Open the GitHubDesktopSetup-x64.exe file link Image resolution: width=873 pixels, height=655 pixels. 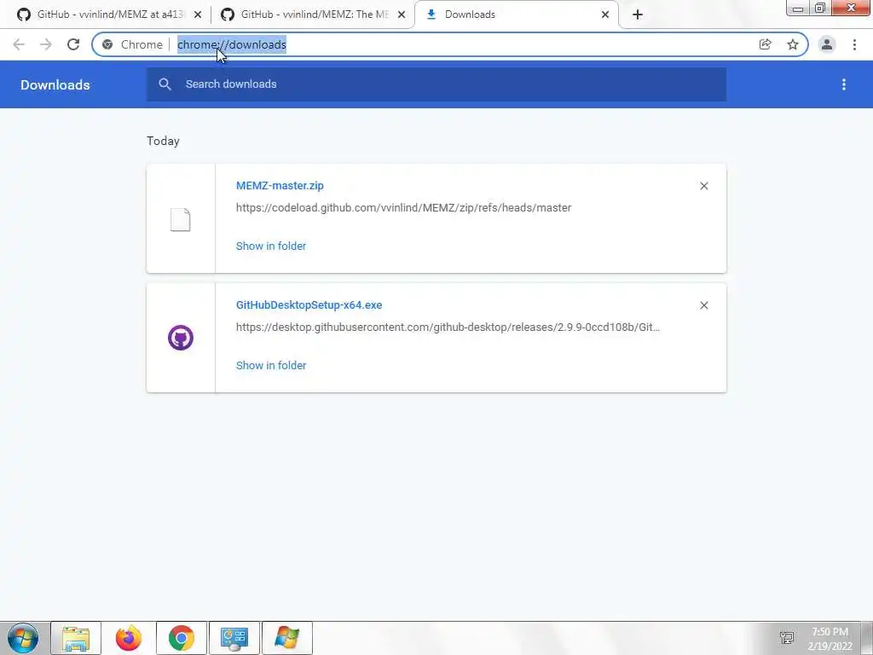[309, 304]
